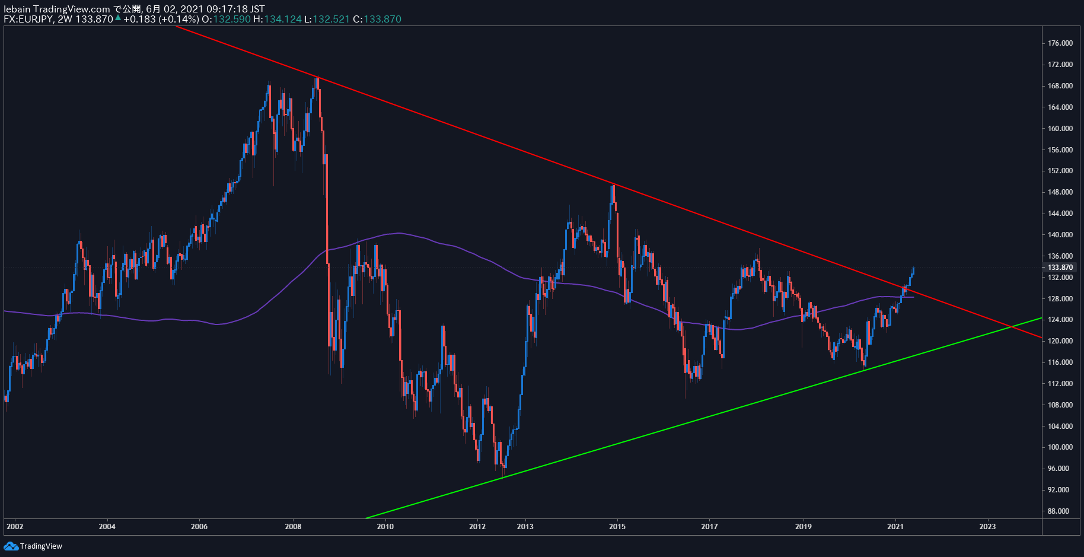The height and width of the screenshot is (557, 1084).
Task: Click the current price tag 133.870 on the price axis
Action: coord(1060,268)
